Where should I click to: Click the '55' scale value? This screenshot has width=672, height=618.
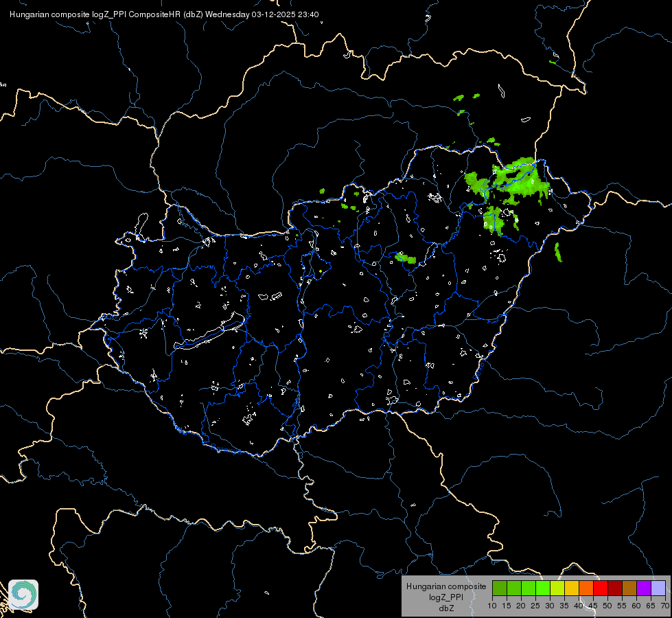tap(622, 606)
